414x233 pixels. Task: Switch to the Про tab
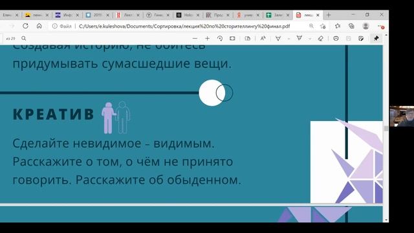tap(217, 15)
